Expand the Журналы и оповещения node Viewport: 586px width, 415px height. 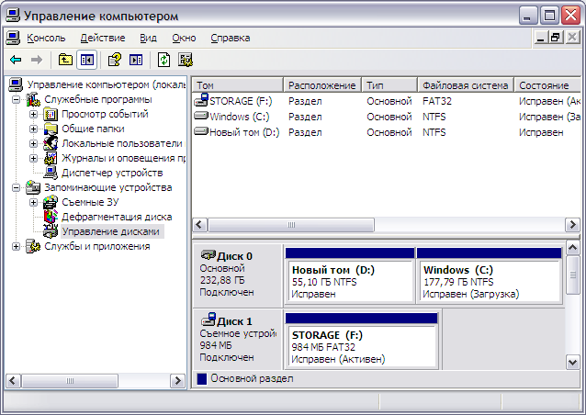33,158
